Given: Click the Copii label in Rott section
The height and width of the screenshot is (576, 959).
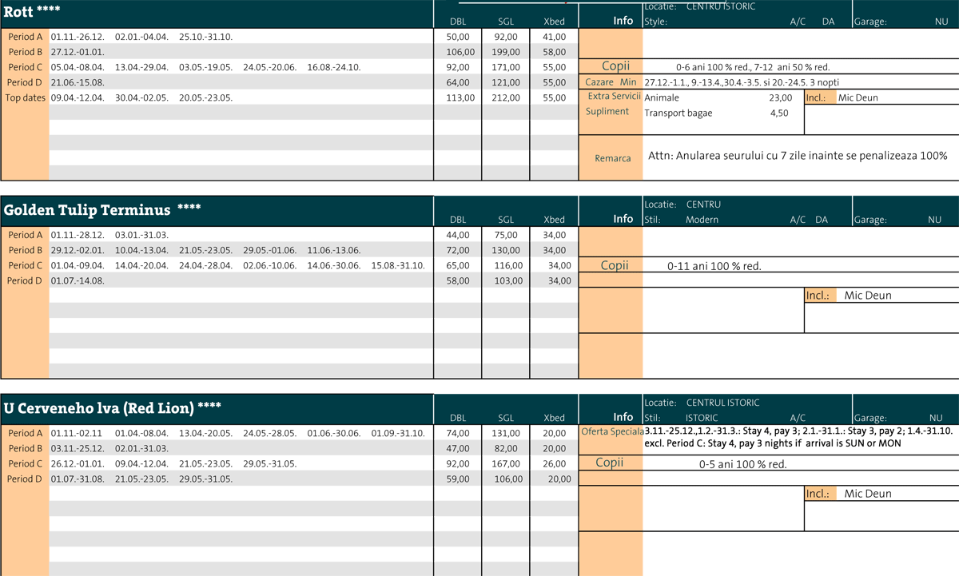Looking at the screenshot, I should click(615, 66).
